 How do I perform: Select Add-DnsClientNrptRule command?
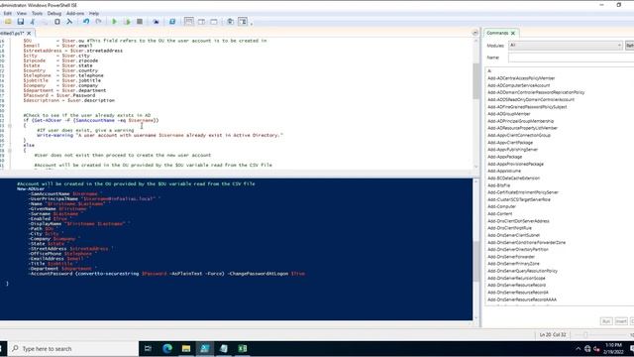coord(509,228)
